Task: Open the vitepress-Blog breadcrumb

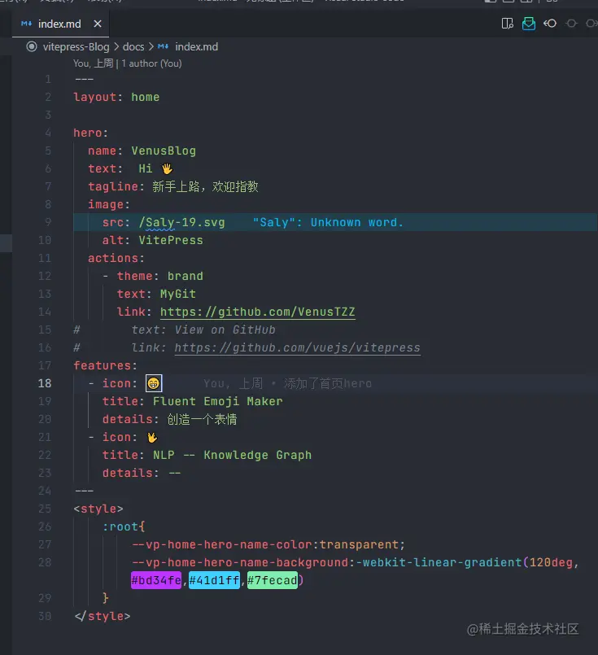Action: pyautogui.click(x=76, y=47)
